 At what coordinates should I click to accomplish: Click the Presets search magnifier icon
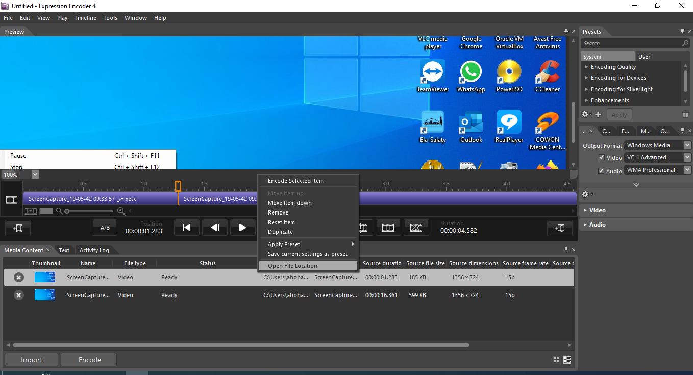pos(685,43)
